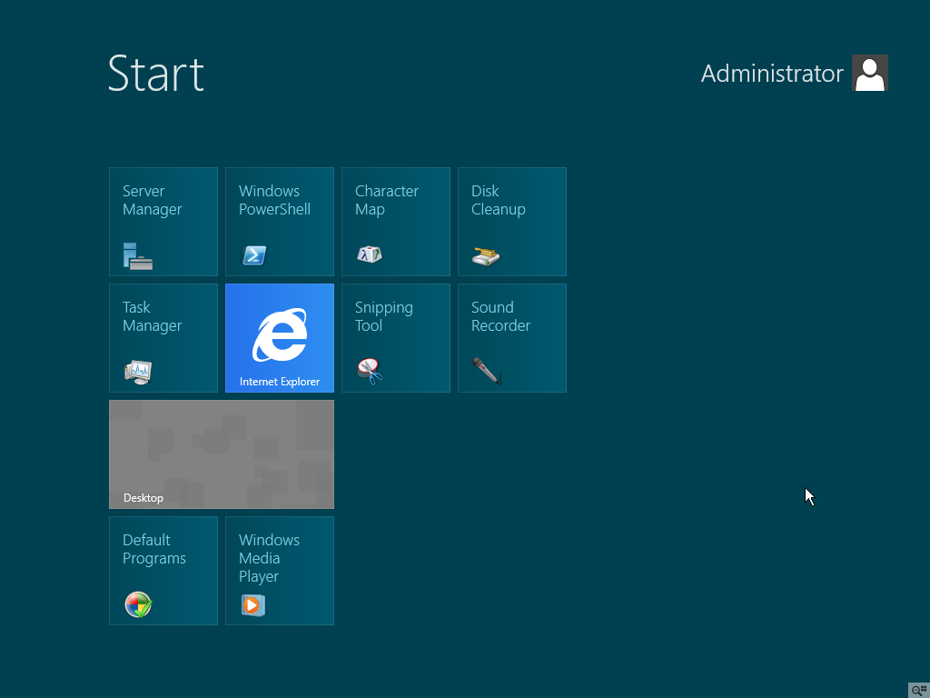The image size is (930, 698).
Task: Open the Default Programs tile
Action: 163,571
